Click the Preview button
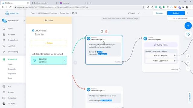The height and width of the screenshot is (108, 193). pyautogui.click(x=160, y=13)
